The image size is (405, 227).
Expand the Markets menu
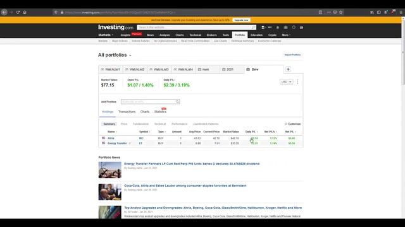click(x=106, y=35)
